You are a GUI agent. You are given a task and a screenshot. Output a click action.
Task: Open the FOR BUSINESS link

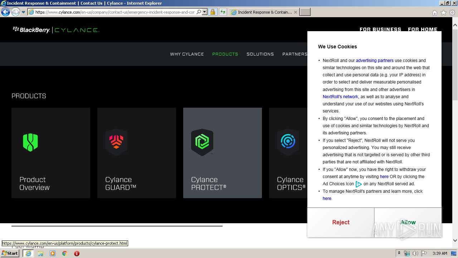click(380, 29)
